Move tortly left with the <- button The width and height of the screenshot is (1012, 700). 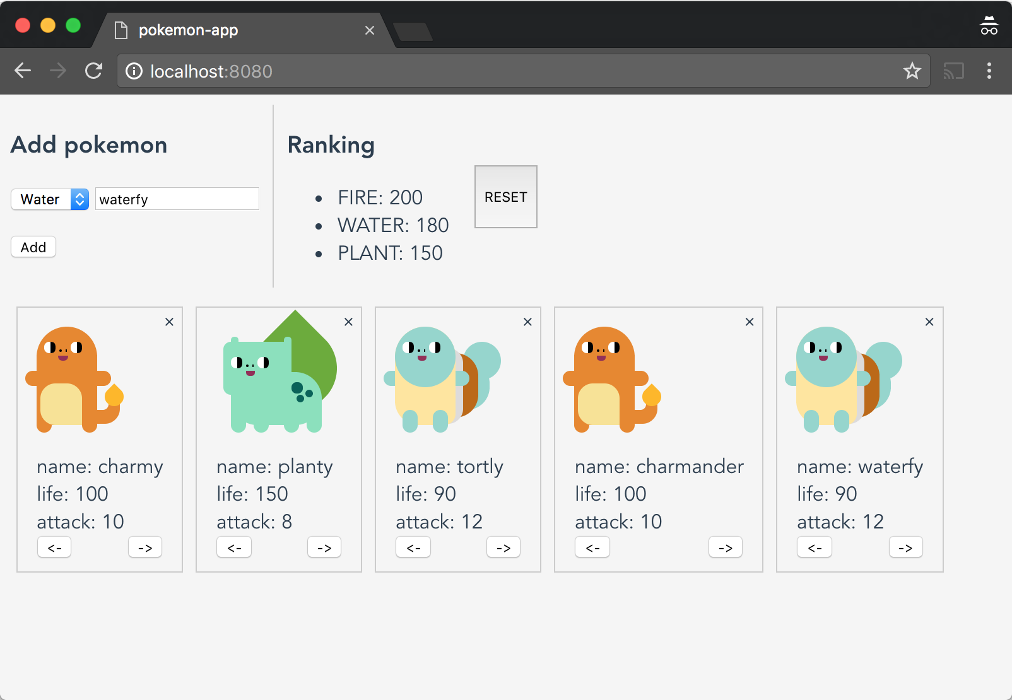tap(413, 547)
